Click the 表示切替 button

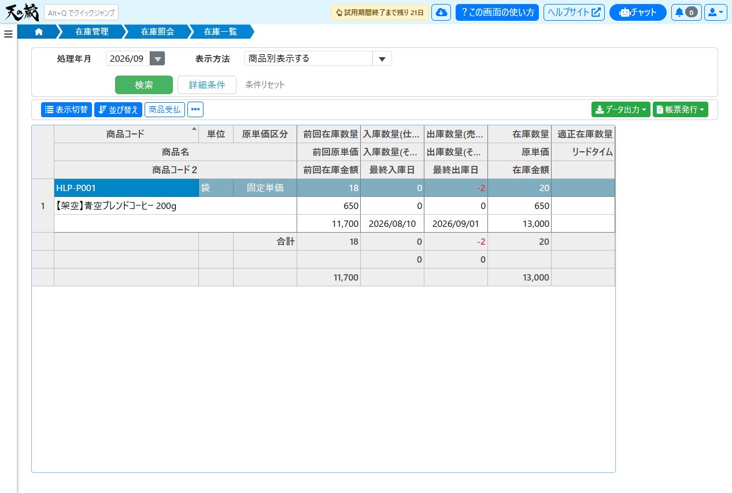pyautogui.click(x=66, y=109)
